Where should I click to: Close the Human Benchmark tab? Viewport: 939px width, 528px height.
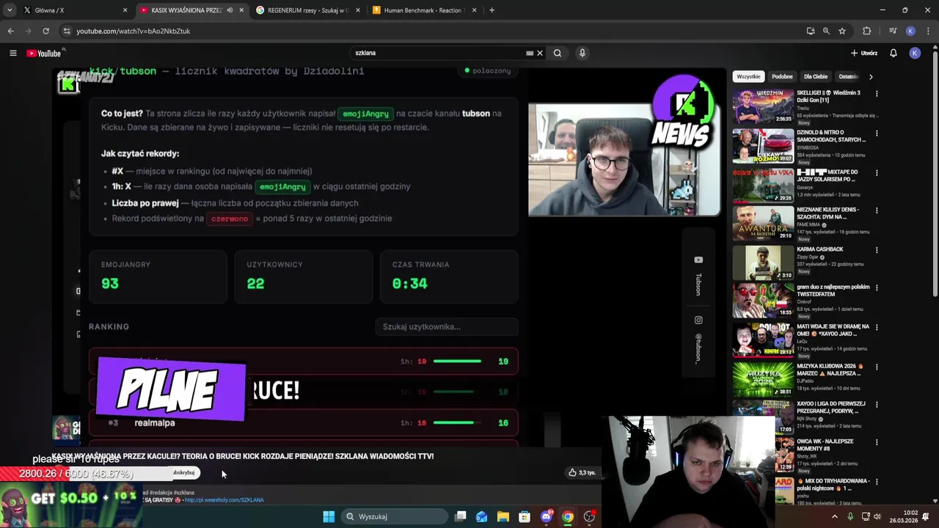click(474, 10)
